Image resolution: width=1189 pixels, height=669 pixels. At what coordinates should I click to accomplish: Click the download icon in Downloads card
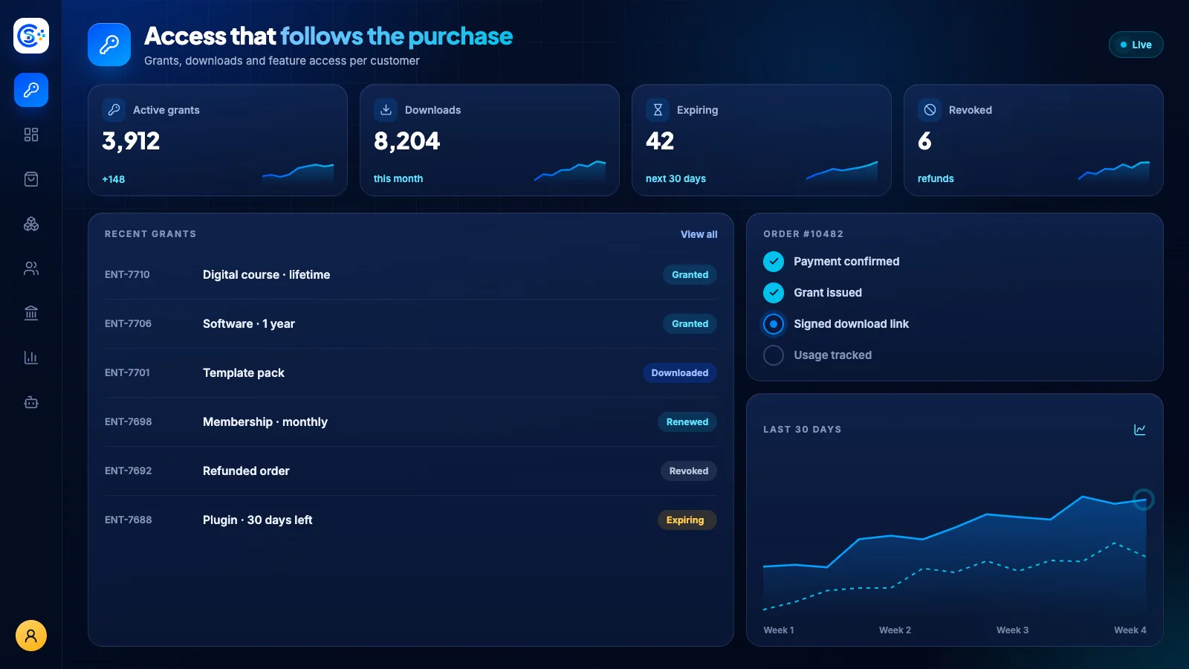[386, 110]
